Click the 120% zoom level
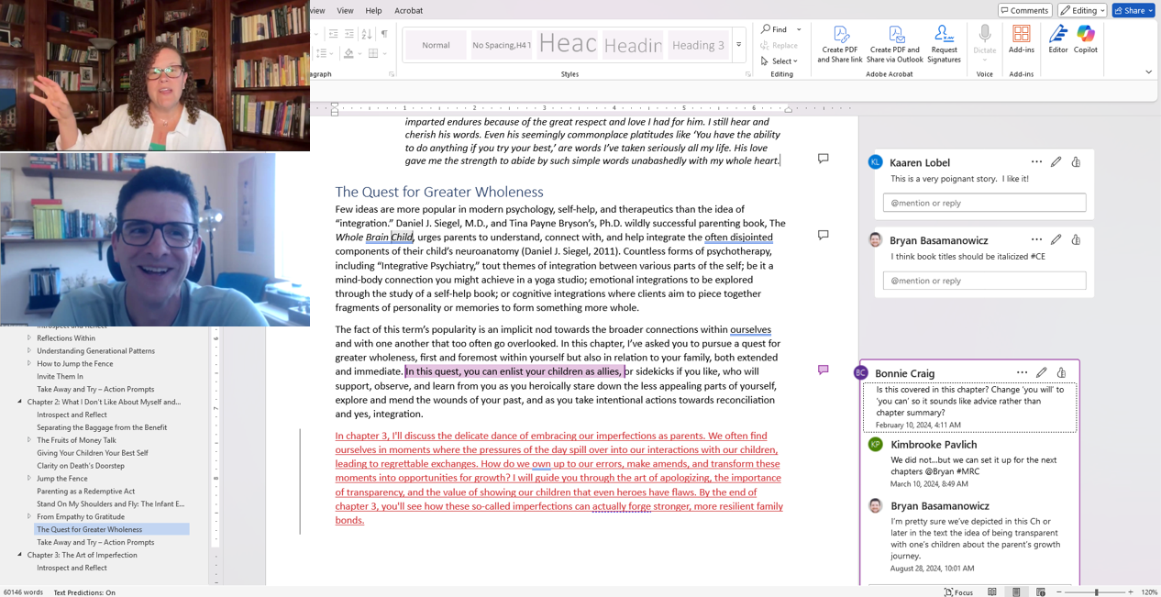This screenshot has width=1161, height=597. 1148,592
